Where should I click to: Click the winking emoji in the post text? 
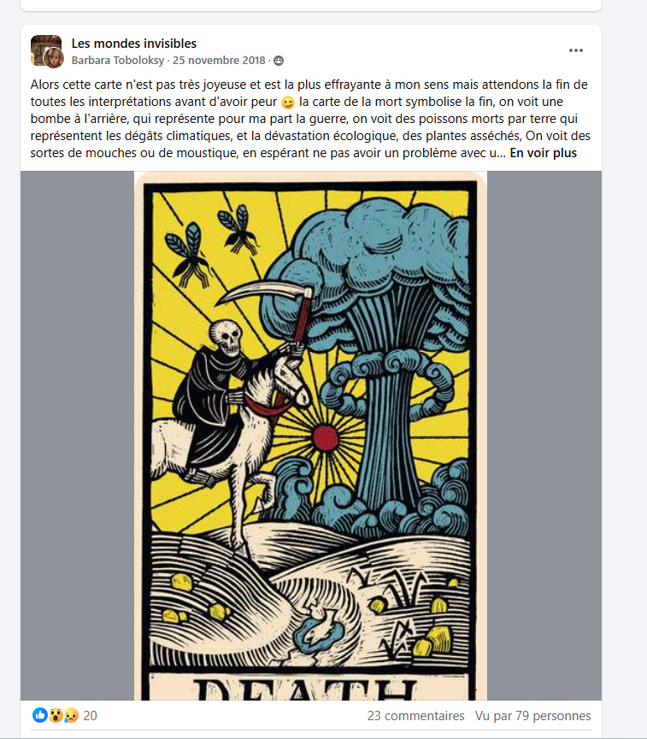288,102
